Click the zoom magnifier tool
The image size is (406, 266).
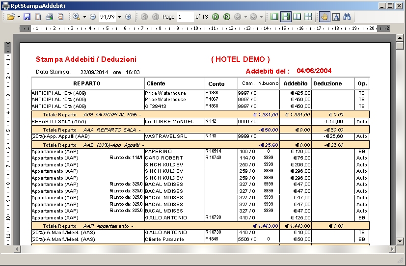pyautogui.click(x=76, y=17)
